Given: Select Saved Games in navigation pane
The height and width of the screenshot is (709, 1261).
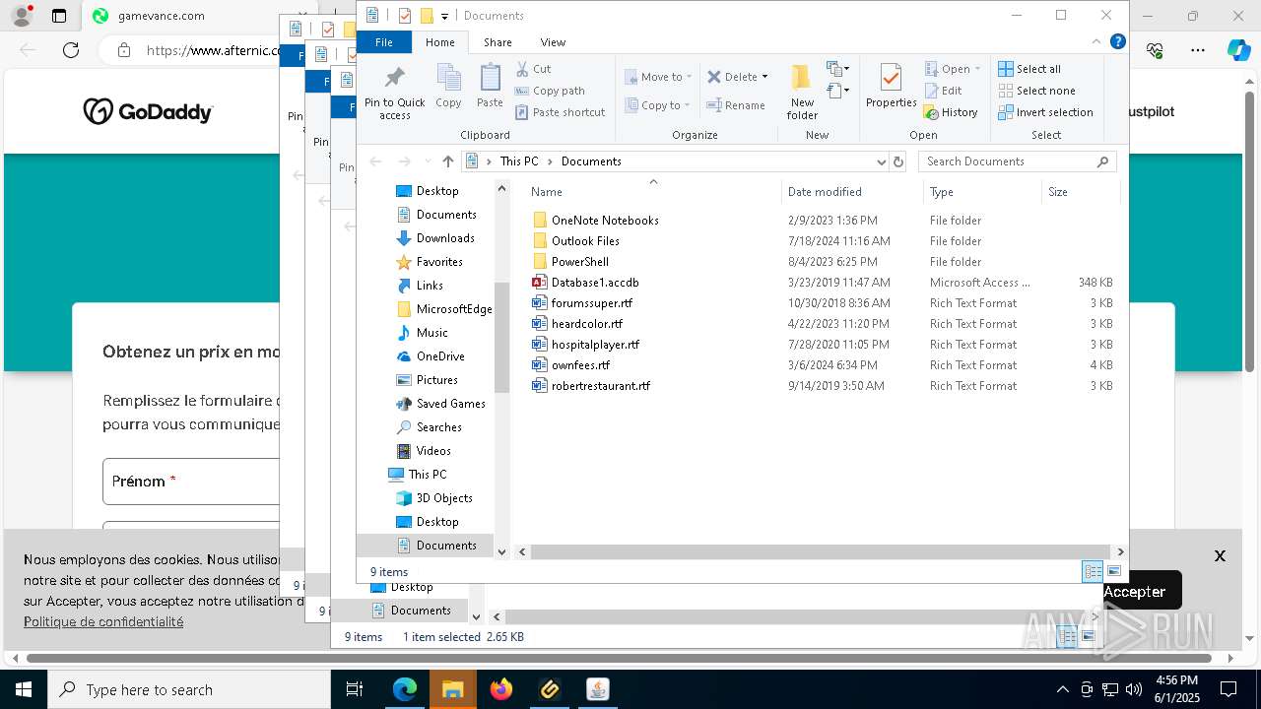Looking at the screenshot, I should pos(450,404).
